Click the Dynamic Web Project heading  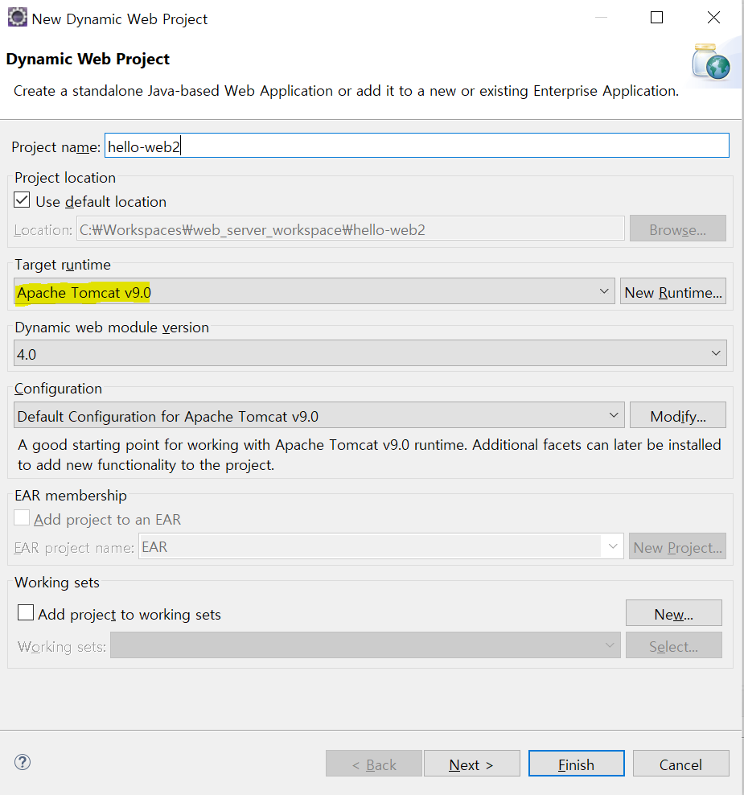(88, 59)
